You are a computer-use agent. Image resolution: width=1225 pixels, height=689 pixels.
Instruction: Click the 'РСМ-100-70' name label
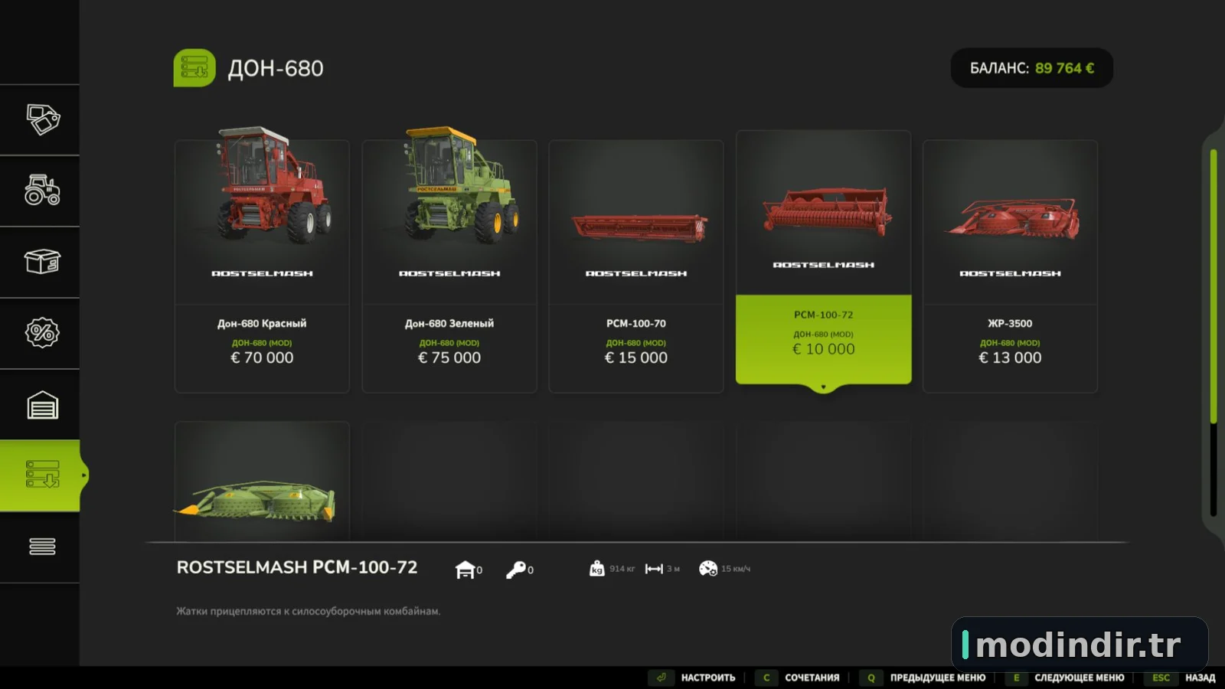636,324
